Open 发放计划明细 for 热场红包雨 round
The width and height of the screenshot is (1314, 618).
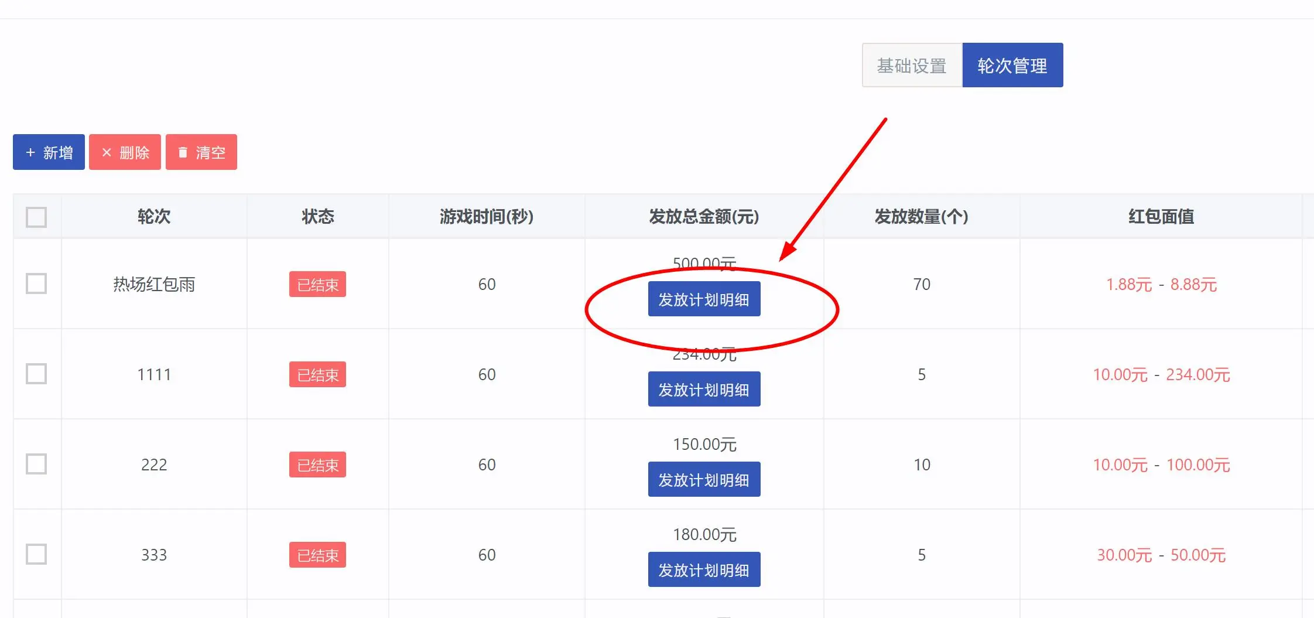coord(704,299)
